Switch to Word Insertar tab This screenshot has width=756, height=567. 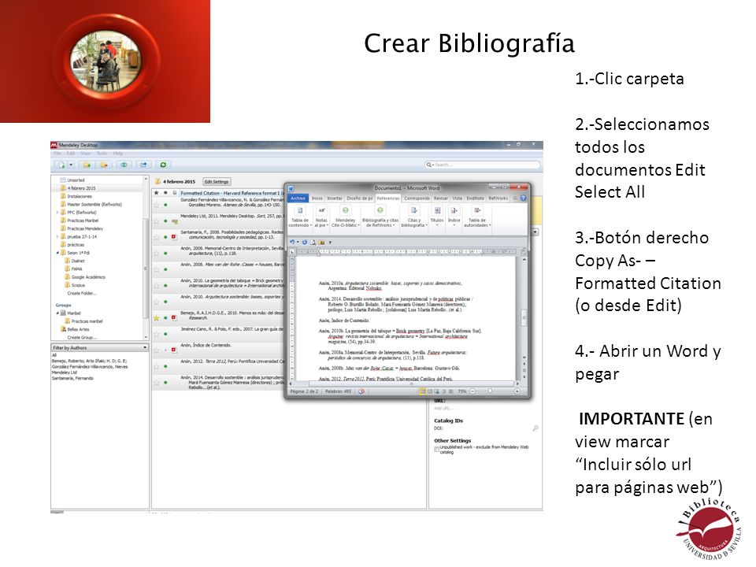pyautogui.click(x=335, y=198)
